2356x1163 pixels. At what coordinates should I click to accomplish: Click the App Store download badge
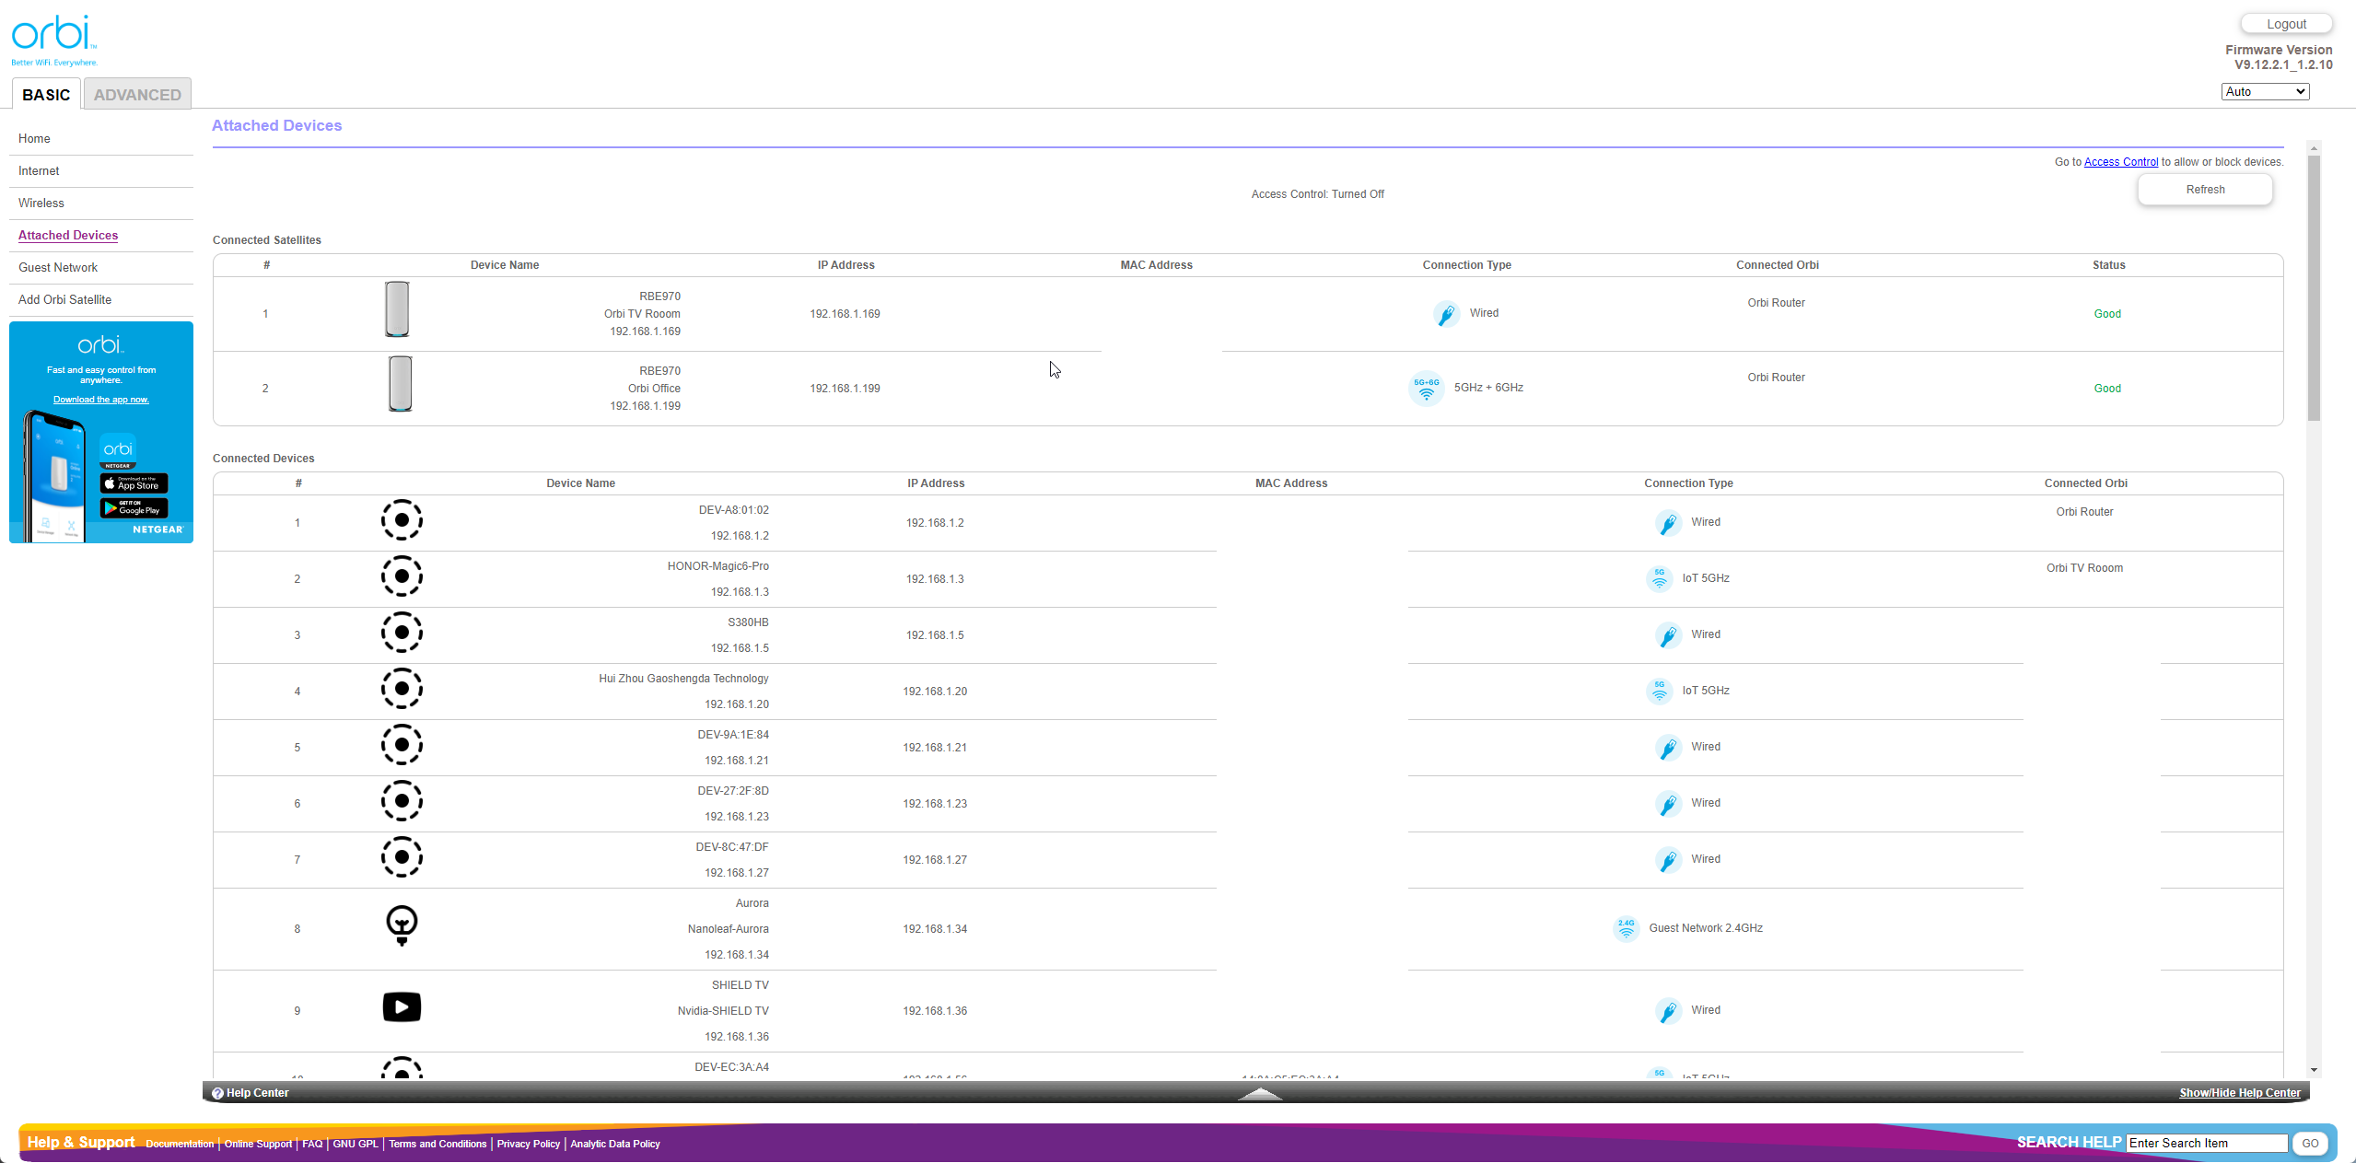click(134, 483)
